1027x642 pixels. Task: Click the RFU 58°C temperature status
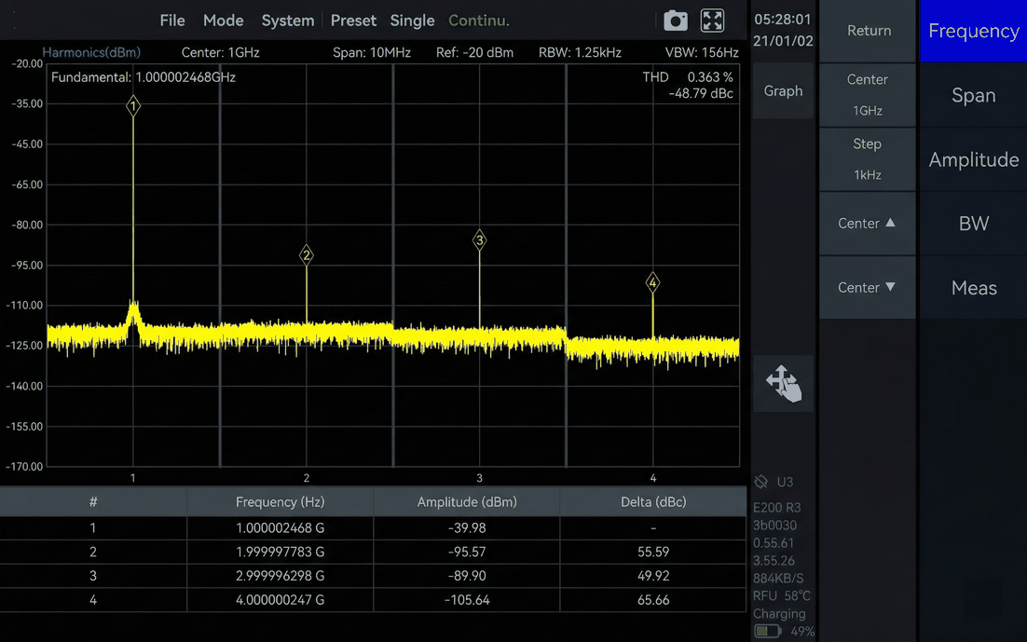[x=781, y=596]
